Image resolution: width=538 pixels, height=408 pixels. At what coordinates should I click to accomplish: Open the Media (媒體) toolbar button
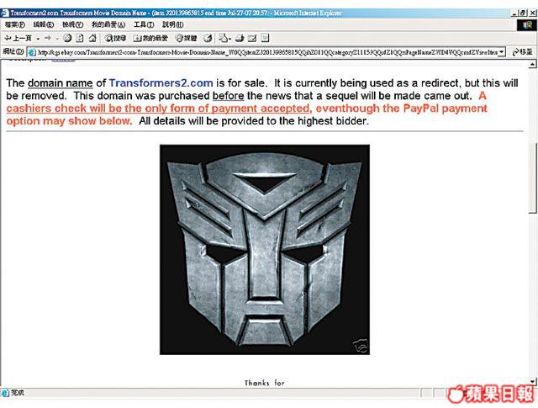pos(187,38)
